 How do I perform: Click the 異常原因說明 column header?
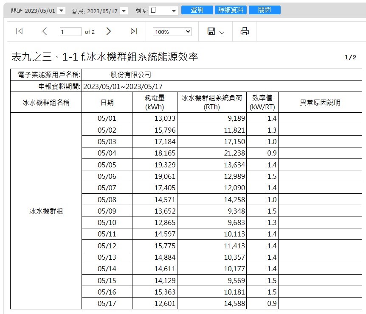(x=320, y=102)
